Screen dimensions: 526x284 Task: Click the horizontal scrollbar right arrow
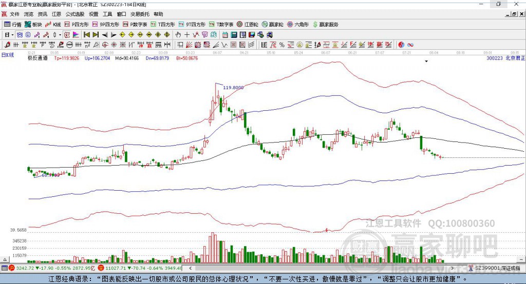[x=452, y=268]
